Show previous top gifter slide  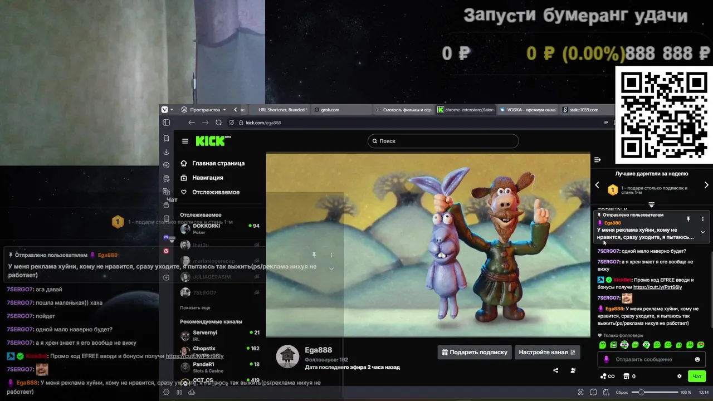(597, 185)
